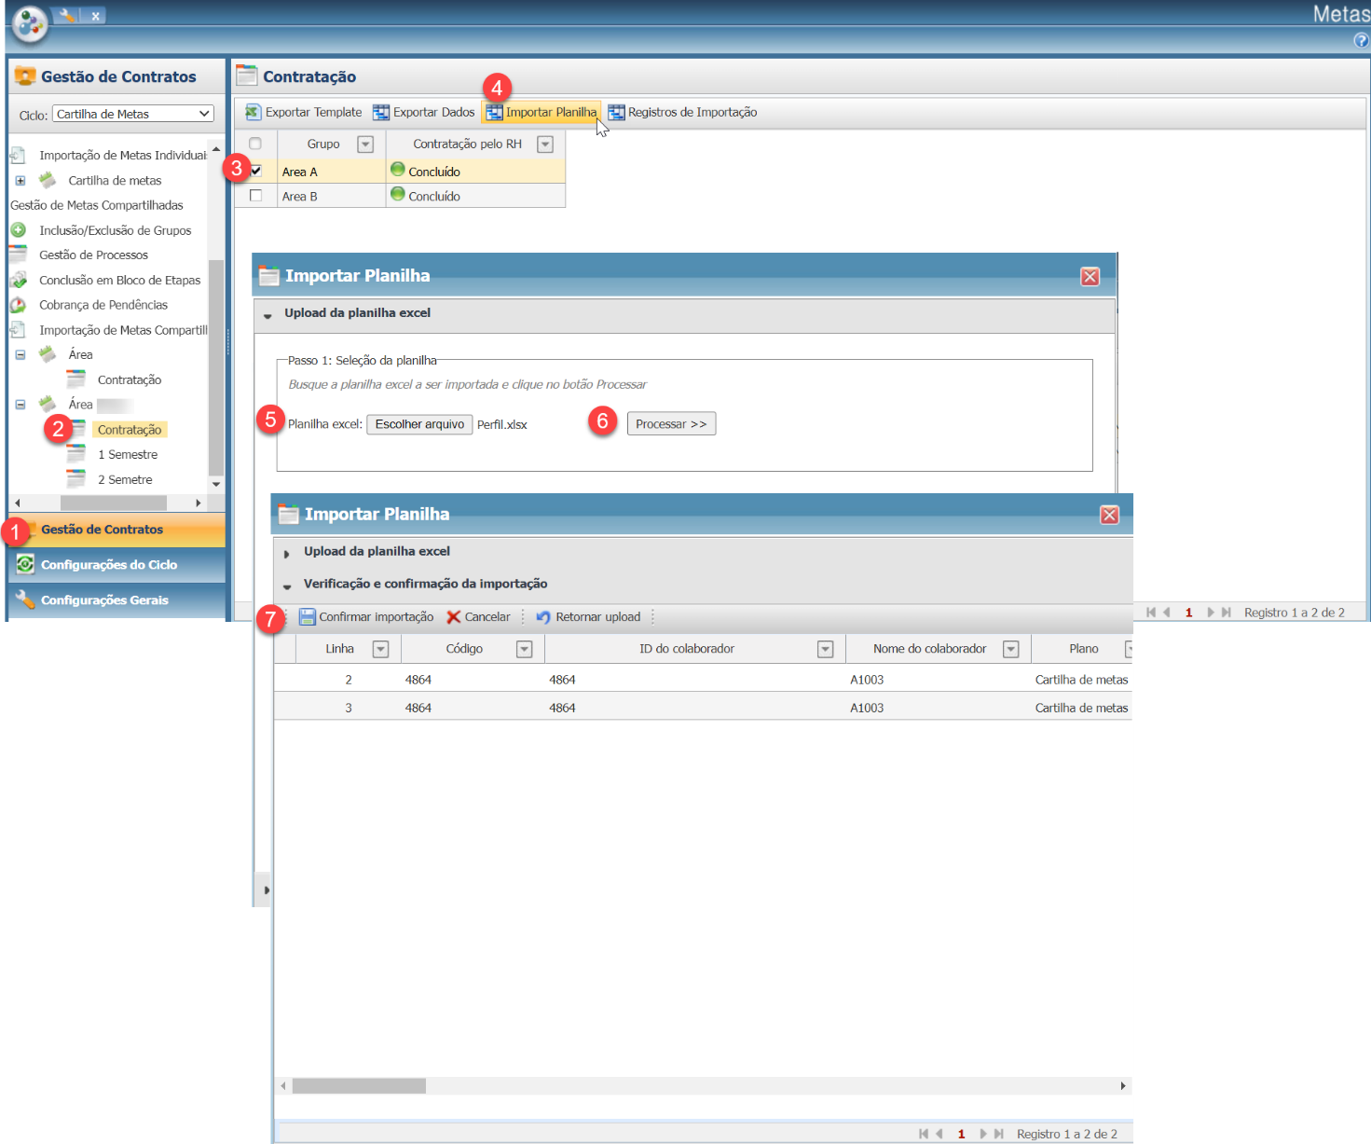
Task: Select import row with Linha 3
Action: [703, 707]
